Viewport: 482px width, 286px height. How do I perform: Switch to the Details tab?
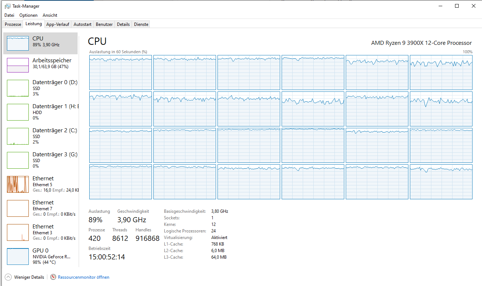[123, 24]
